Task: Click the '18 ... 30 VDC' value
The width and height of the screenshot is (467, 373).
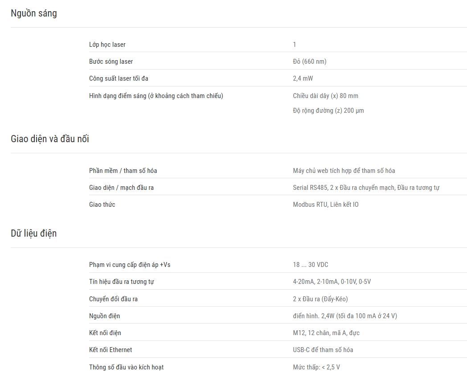Action: coord(311,265)
